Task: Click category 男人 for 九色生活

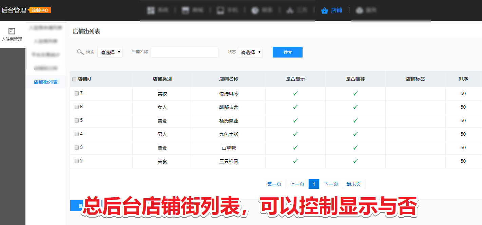Action: tap(162, 134)
